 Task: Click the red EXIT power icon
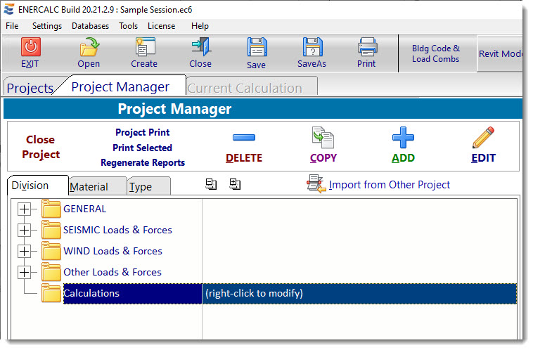30,47
